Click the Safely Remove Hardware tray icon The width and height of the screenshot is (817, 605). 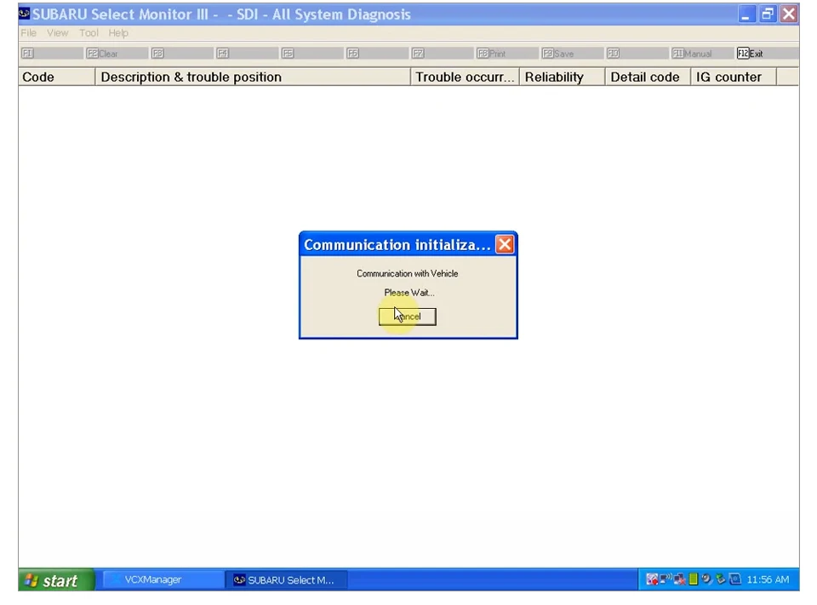pyautogui.click(x=721, y=579)
